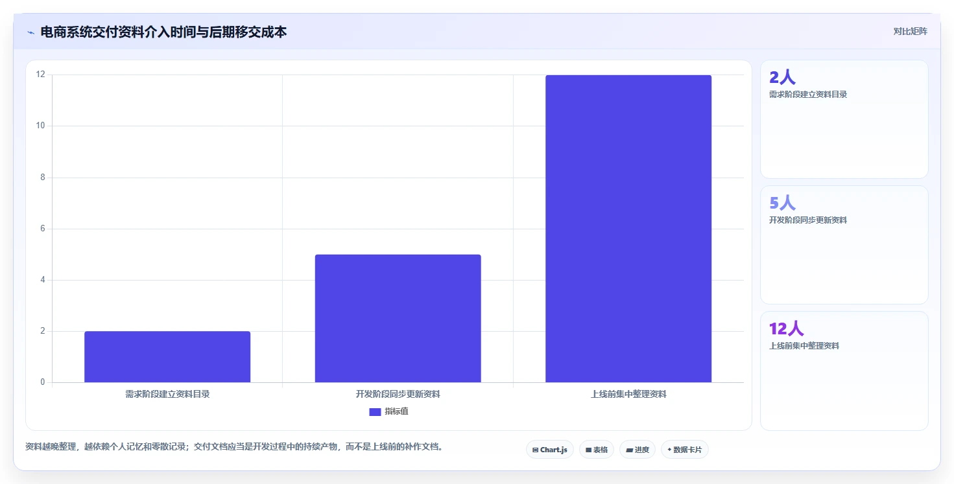Click the 开发阶段同步更新资料 caption in the 5人 card

point(808,220)
